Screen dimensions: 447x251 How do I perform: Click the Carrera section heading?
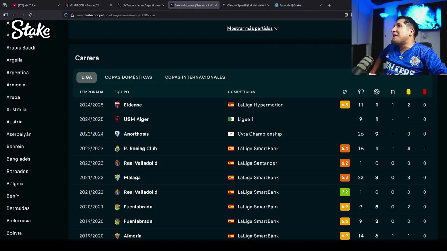coord(87,58)
